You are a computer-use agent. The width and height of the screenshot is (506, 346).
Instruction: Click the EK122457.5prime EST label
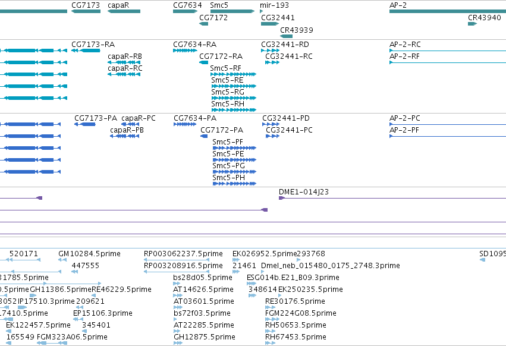coord(38,325)
